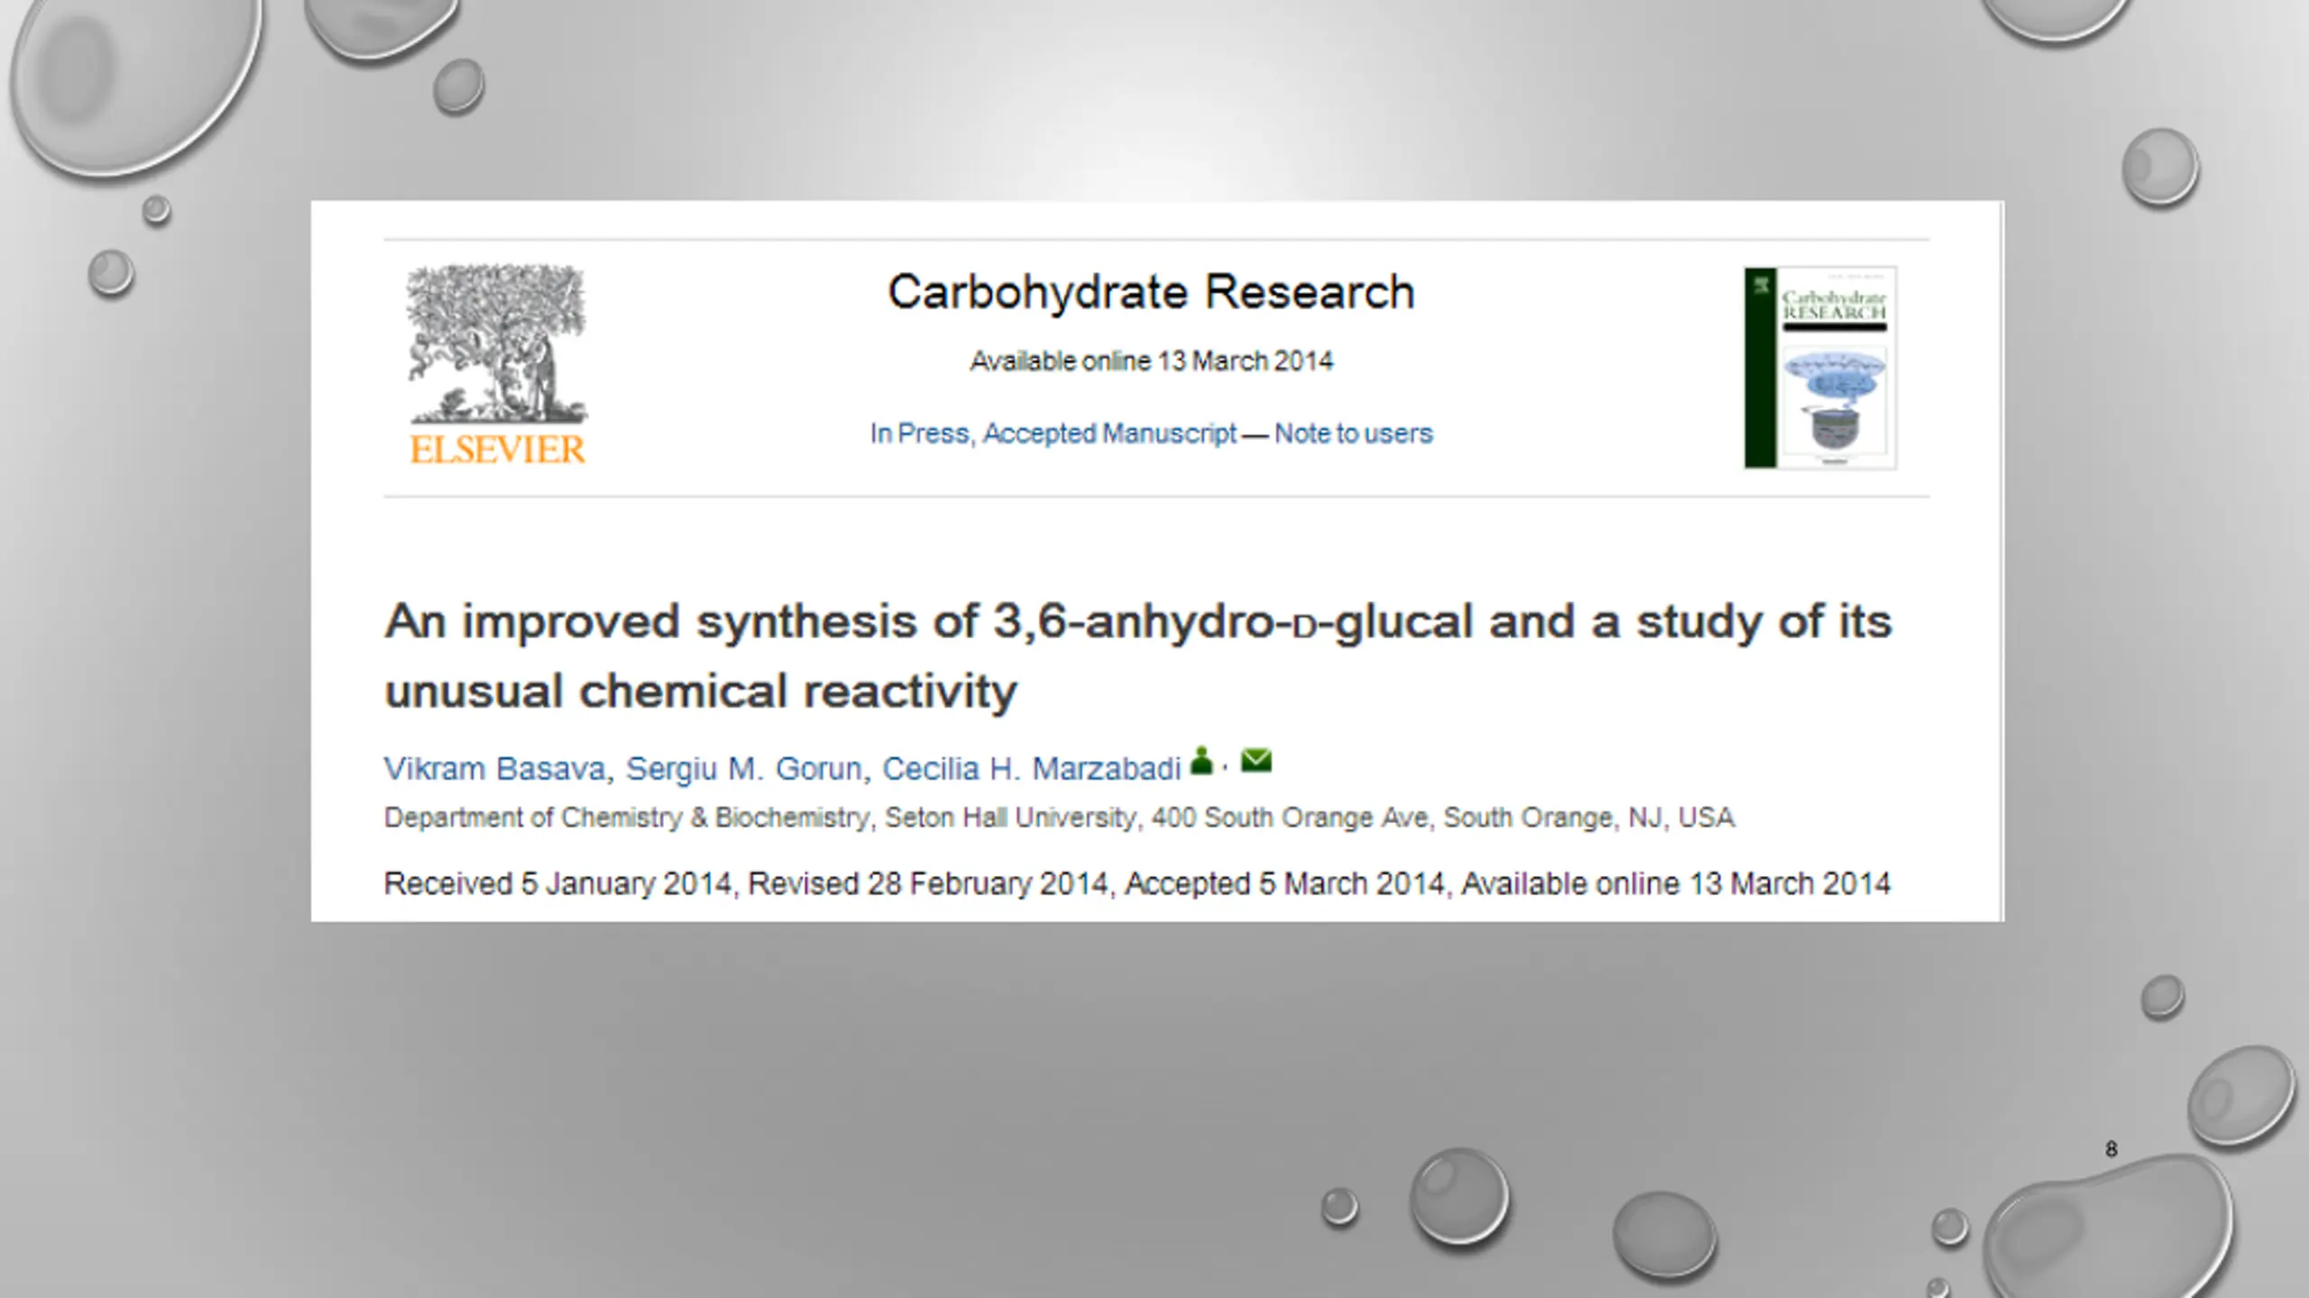Open author Sergiu M. Gorun's link
The height and width of the screenshot is (1298, 2309).
pyautogui.click(x=744, y=769)
